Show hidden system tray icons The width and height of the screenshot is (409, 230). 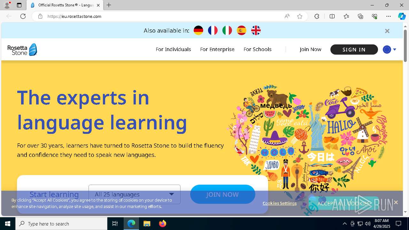pos(344,224)
